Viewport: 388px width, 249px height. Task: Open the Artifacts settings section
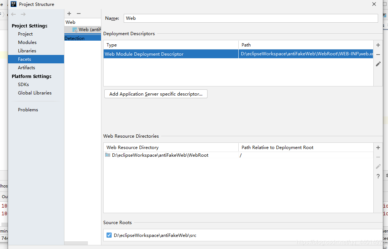coord(26,68)
